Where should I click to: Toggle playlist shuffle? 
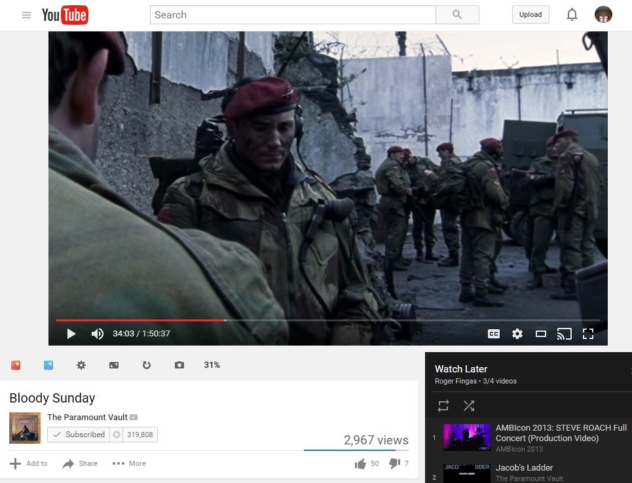(x=469, y=406)
